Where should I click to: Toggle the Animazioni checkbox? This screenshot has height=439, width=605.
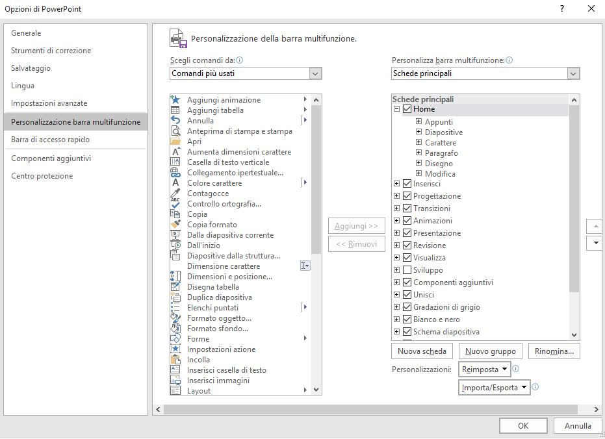pos(407,221)
